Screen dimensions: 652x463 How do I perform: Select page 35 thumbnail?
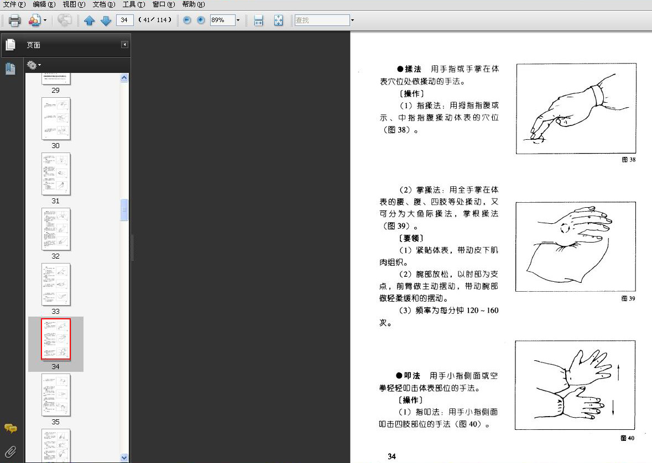point(56,395)
